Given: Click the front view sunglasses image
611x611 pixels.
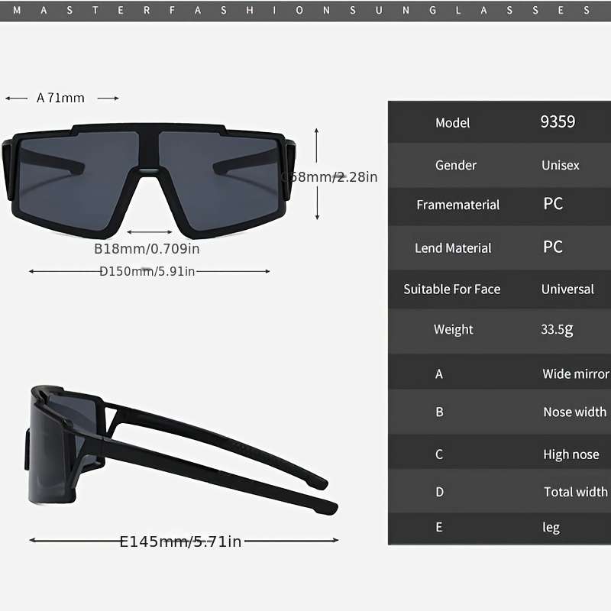Looking at the screenshot, I should coord(149,181).
